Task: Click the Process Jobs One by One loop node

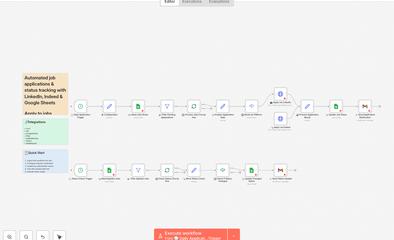Action: 194,106
